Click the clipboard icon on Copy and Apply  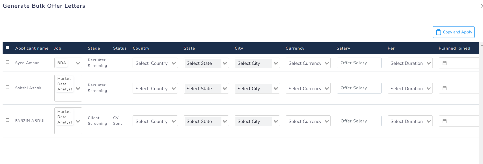438,32
